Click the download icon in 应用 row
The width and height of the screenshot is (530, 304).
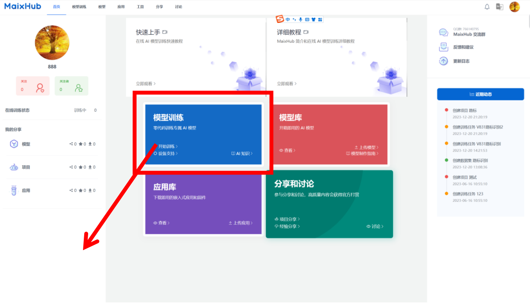point(90,191)
